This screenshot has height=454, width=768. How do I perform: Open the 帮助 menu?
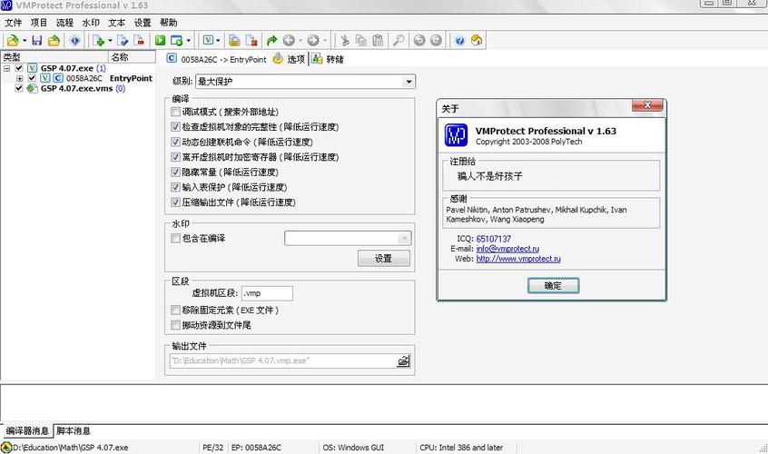pos(169,23)
